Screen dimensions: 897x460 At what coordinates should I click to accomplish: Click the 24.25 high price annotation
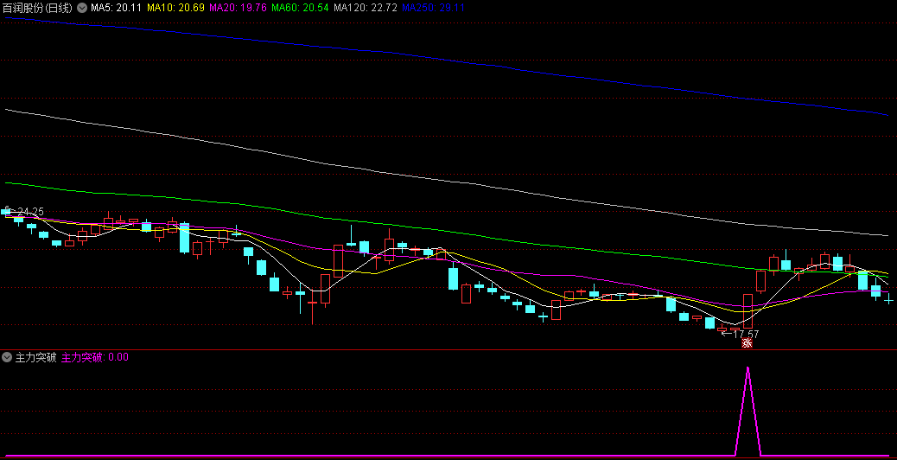pyautogui.click(x=30, y=212)
